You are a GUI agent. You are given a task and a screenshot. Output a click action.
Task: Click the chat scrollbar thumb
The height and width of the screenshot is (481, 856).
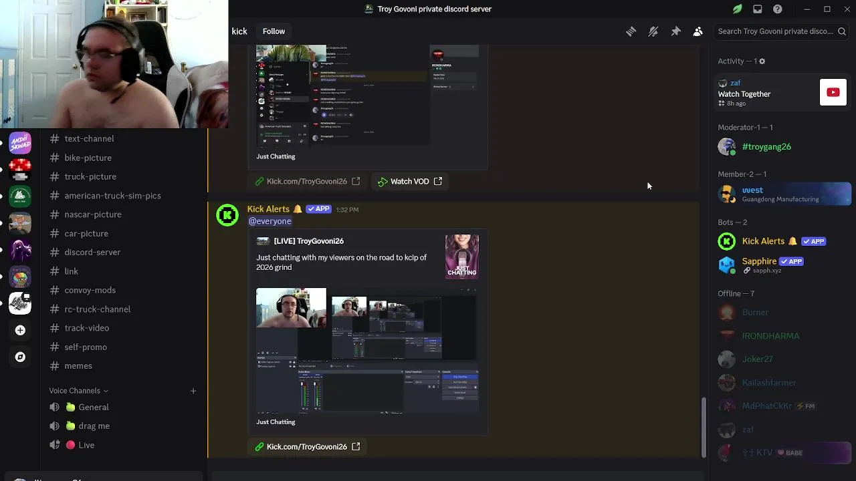[704, 428]
